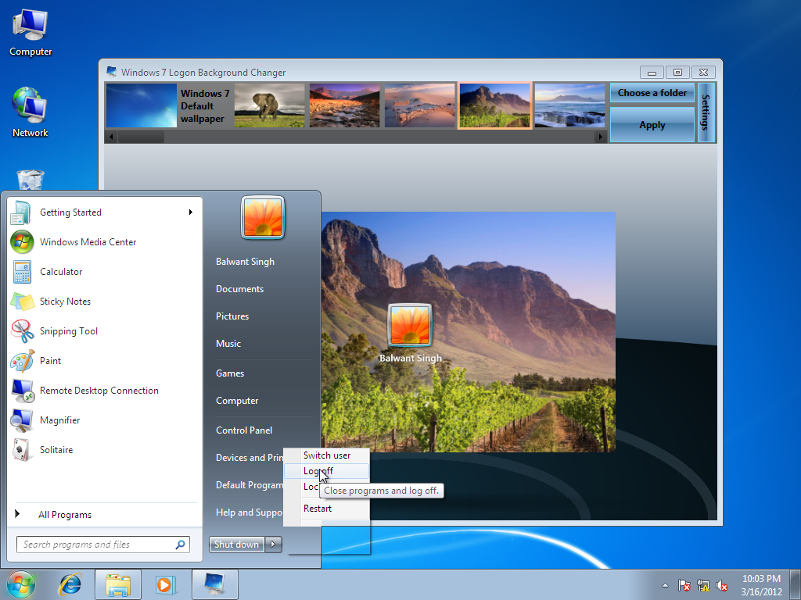Viewport: 801px width, 600px height.
Task: Open Balwant Singh user folder link
Action: 245,261
